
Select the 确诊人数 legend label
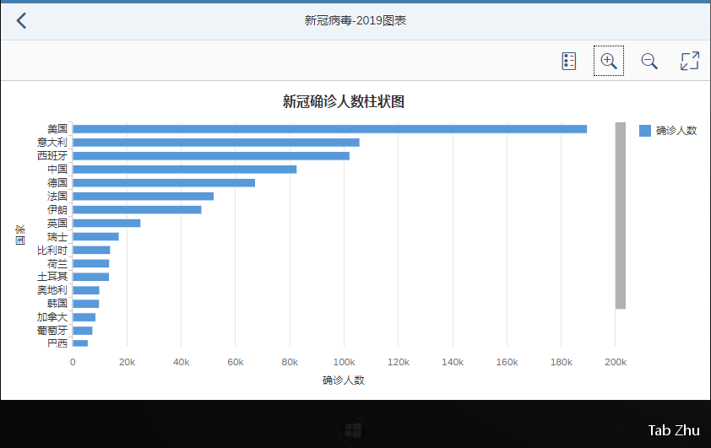(676, 131)
